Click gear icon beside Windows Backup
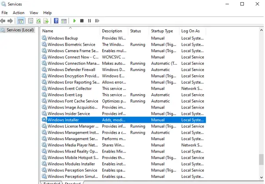Screen dimensions: 265x184 point(44,38)
